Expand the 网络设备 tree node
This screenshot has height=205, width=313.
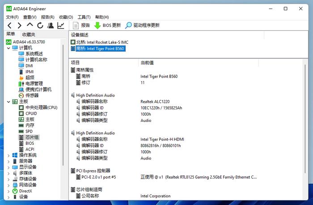pos(8,185)
